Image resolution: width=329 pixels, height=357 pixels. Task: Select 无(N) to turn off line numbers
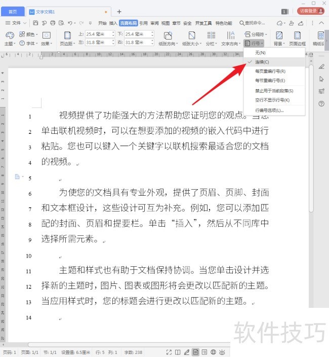tap(274, 53)
